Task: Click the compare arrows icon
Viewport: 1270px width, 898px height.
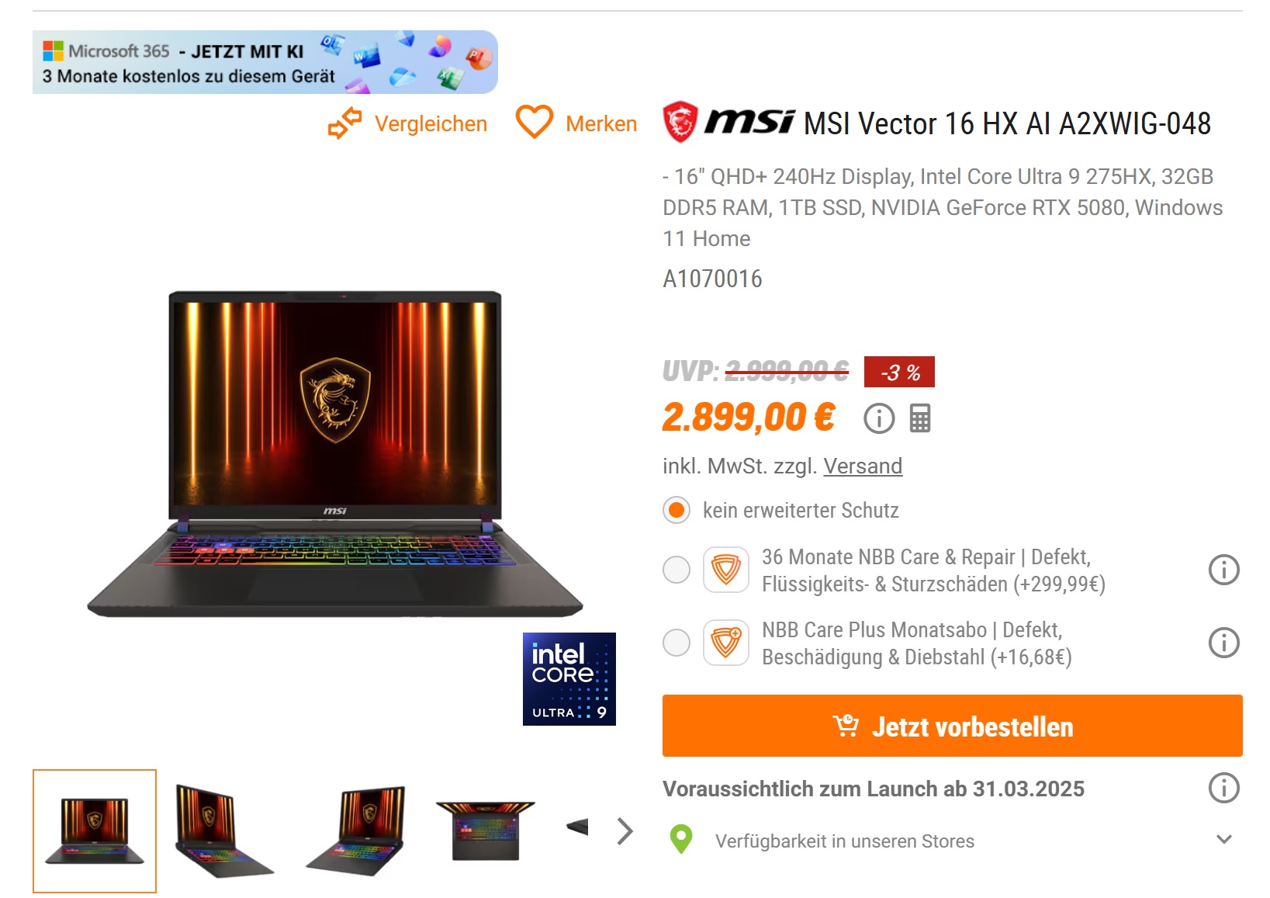Action: (x=344, y=123)
